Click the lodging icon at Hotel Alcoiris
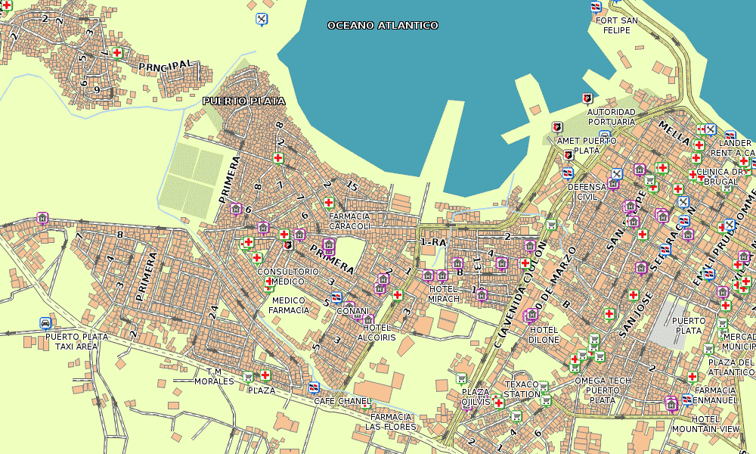The width and height of the screenshot is (756, 454). [x=368, y=319]
